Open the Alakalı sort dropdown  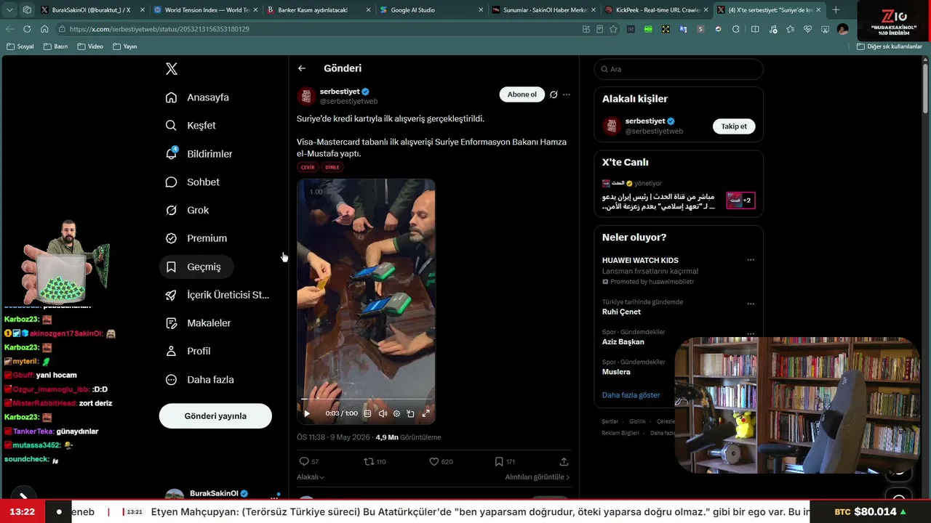coord(311,477)
